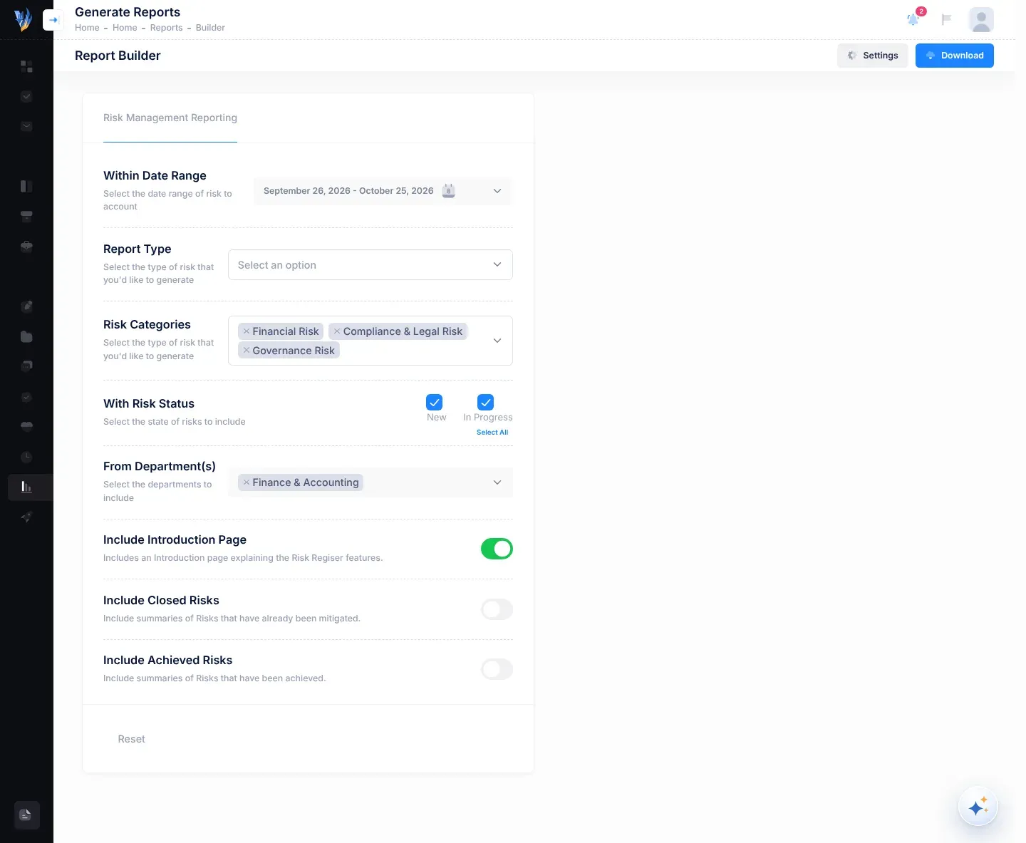The height and width of the screenshot is (843, 1026).
Task: Turn off Include Introduction Page toggle
Action: (x=497, y=549)
